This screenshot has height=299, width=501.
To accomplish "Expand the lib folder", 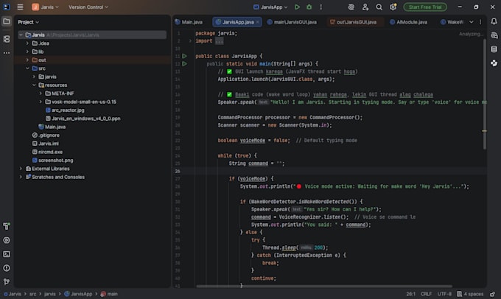I will coord(27,52).
